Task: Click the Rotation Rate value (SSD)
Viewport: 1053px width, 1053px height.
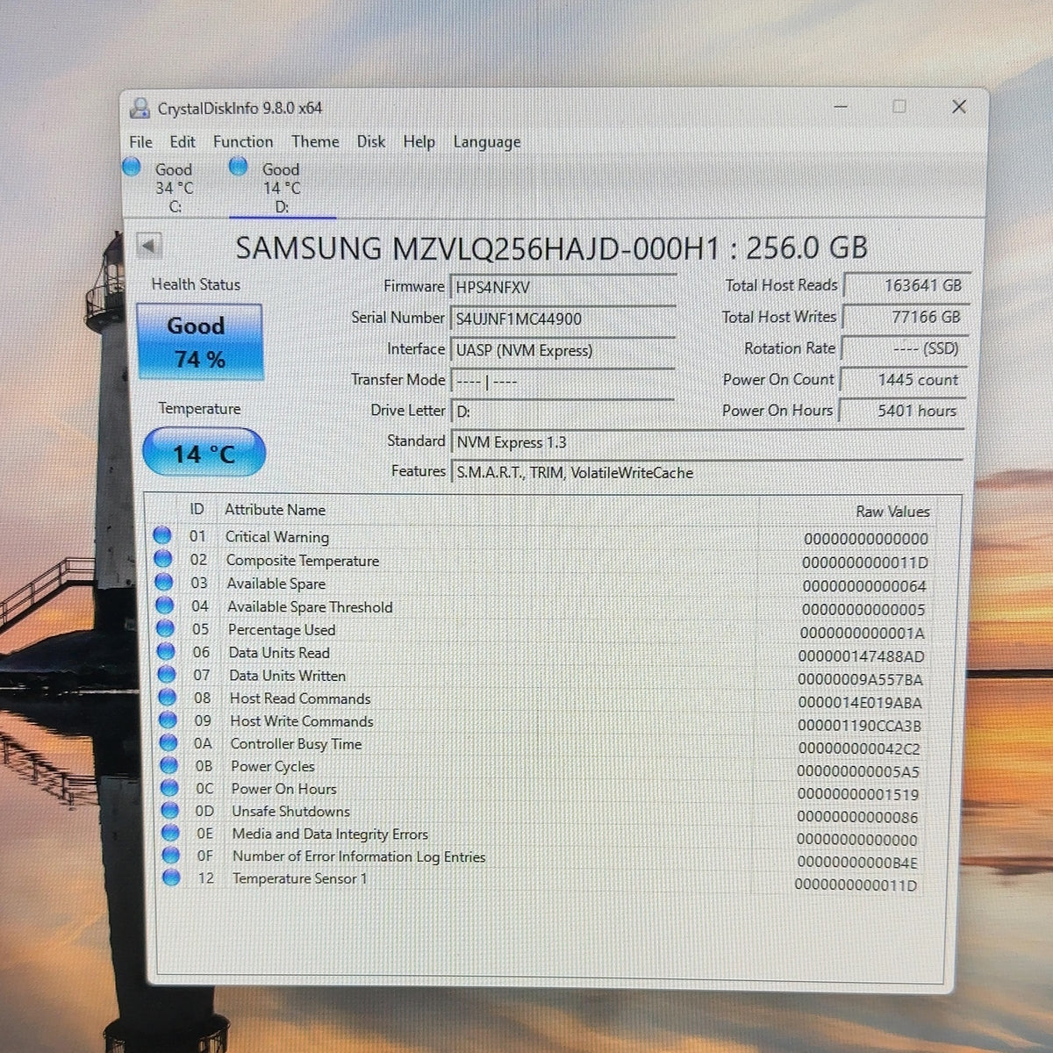Action: click(x=905, y=348)
